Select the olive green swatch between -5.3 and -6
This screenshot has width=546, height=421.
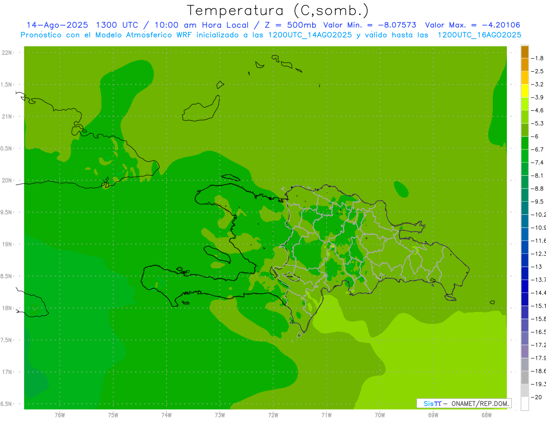point(525,130)
